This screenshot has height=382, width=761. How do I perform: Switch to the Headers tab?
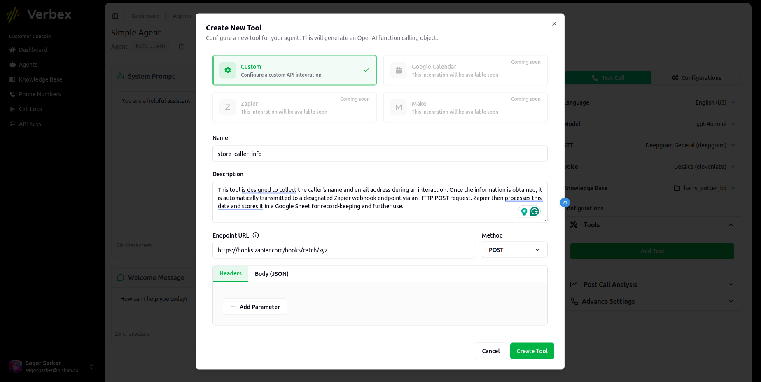231,273
